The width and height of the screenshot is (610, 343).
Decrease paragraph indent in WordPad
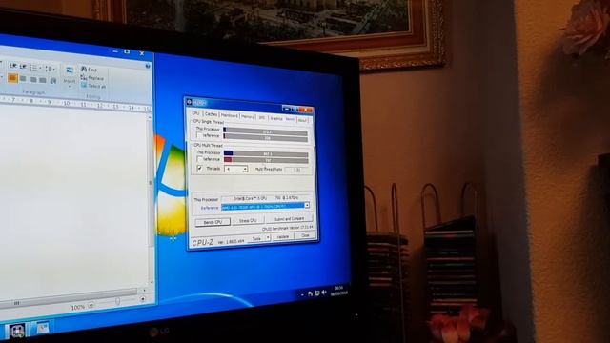(12, 66)
